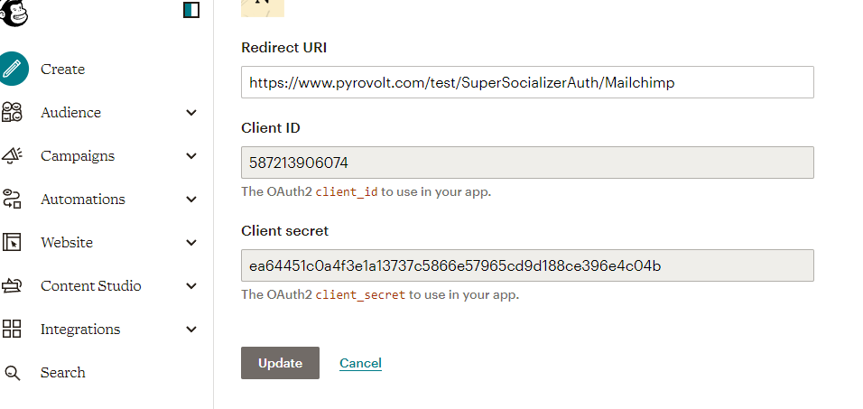Click the Integrations grid icon
The image size is (863, 409).
tap(12, 329)
